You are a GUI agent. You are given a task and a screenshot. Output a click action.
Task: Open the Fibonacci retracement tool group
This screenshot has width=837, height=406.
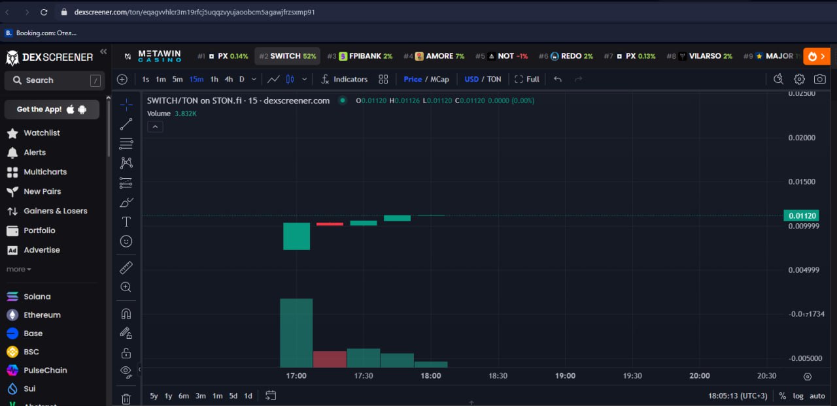[x=126, y=144]
